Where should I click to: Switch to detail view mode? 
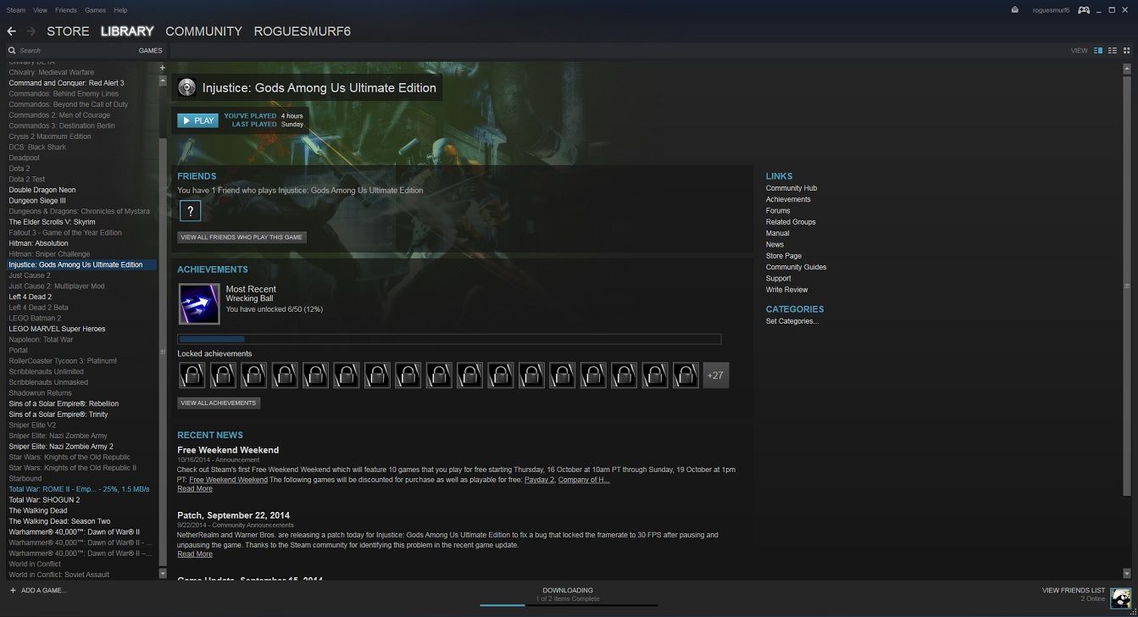1098,51
